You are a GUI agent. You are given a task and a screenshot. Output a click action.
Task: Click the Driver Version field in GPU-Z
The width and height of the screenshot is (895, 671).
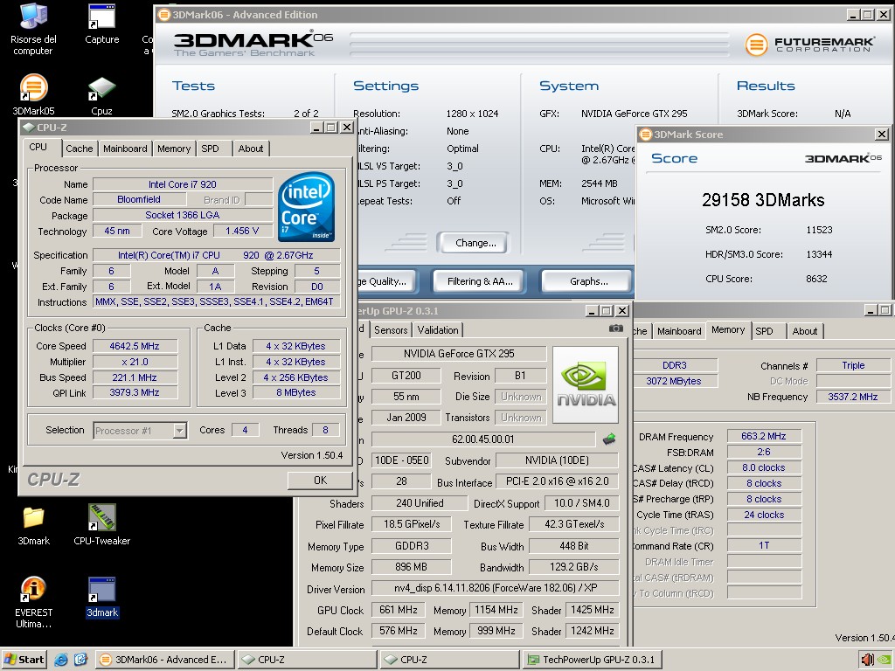(x=495, y=588)
